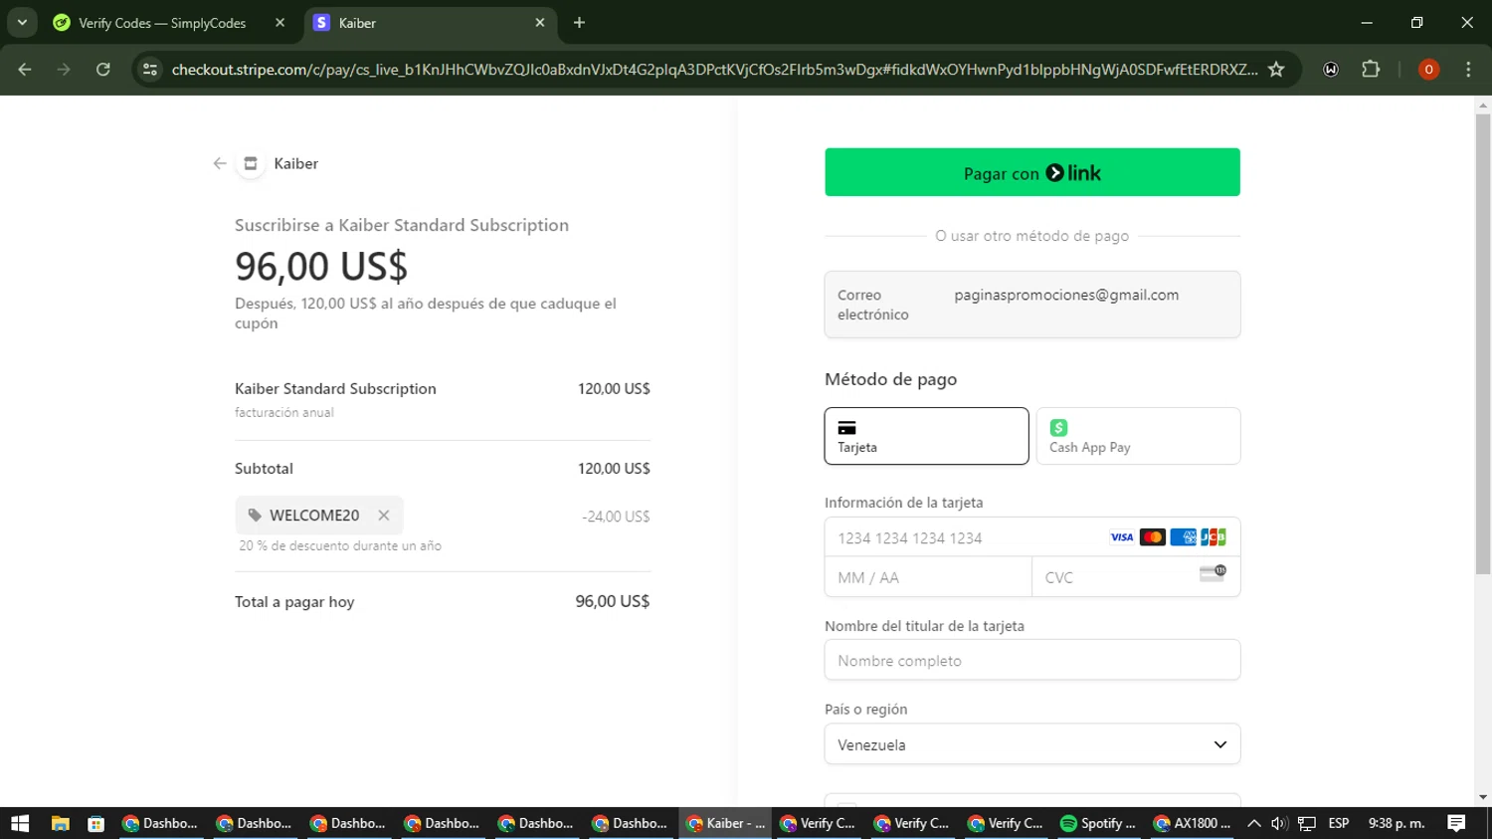Bookmark this page with the star icon
The image size is (1492, 839).
click(x=1276, y=70)
